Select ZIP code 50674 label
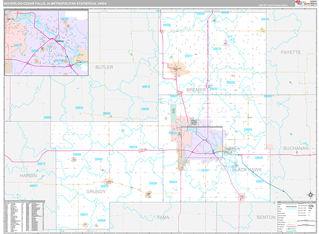 pyautogui.click(x=264, y=20)
